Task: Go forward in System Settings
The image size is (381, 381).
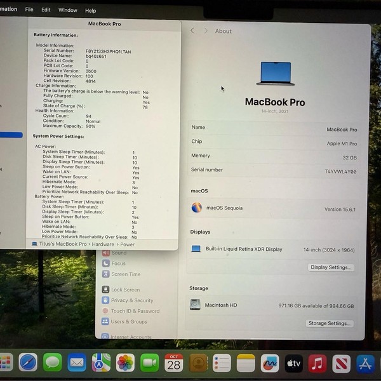Action: [x=206, y=31]
